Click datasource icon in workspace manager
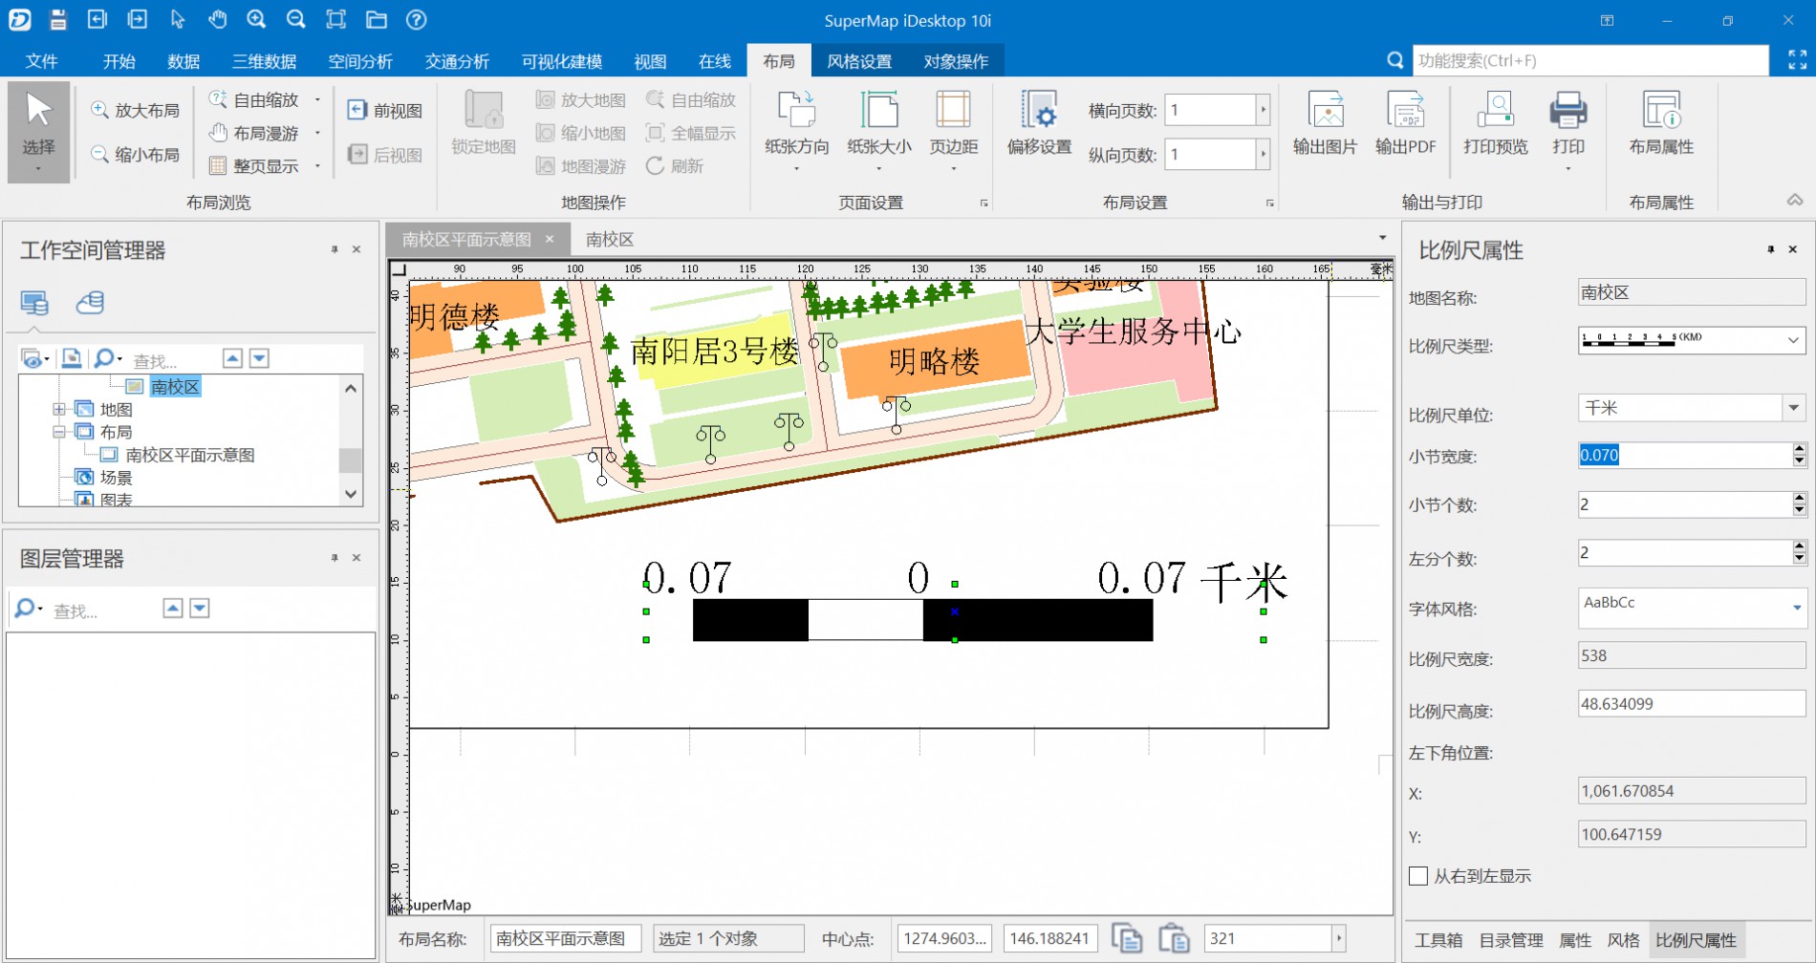This screenshot has width=1816, height=963. coord(90,304)
